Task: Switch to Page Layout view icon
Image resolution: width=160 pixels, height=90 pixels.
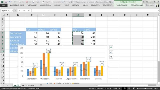Action: [x=129, y=88]
